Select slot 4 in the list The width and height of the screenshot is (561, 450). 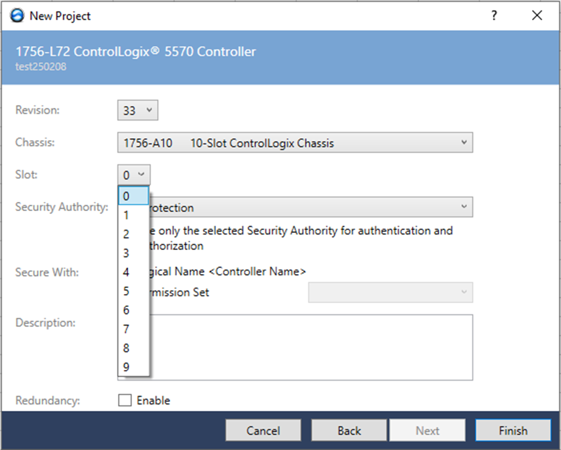[134, 272]
